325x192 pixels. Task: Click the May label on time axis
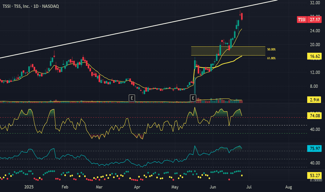(x=175, y=187)
